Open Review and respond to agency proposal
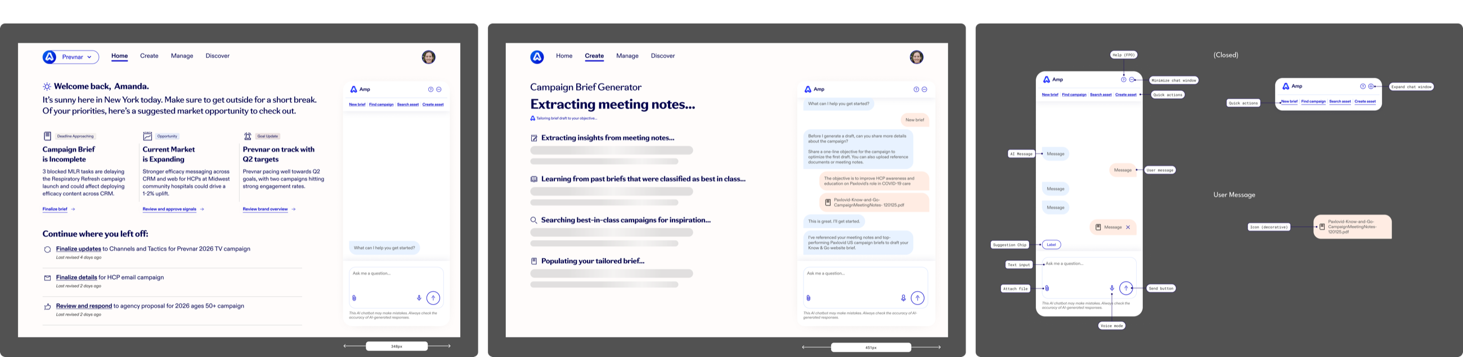The width and height of the screenshot is (1463, 357). [84, 306]
